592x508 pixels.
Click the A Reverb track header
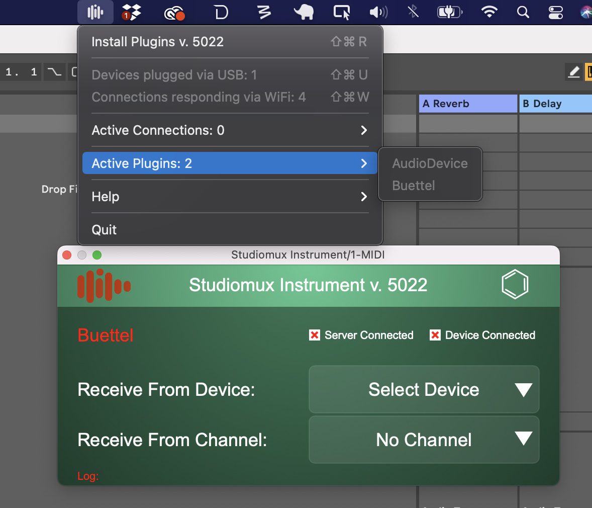click(468, 104)
